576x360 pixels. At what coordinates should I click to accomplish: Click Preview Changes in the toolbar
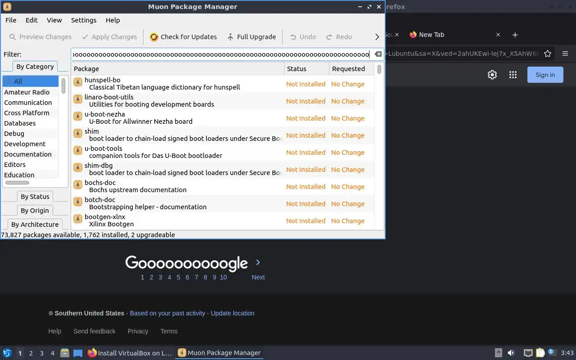pos(40,37)
